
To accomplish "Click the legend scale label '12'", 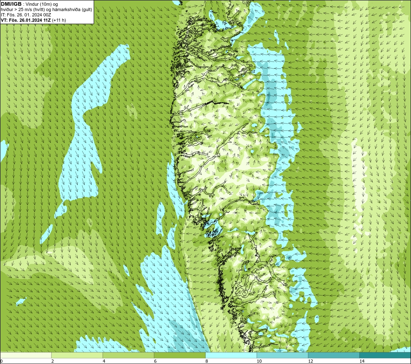I will pyautogui.click(x=310, y=361).
